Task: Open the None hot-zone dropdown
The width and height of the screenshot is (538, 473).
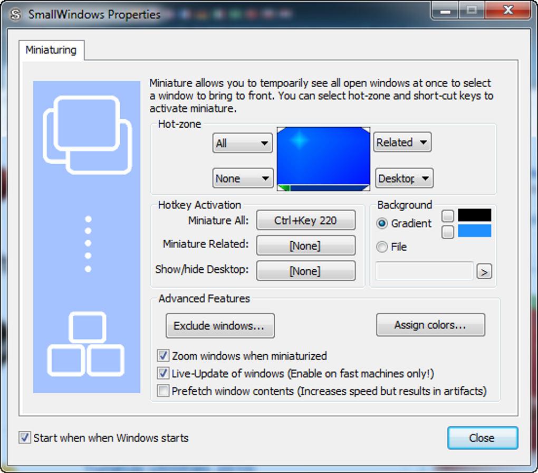Action: coord(243,178)
